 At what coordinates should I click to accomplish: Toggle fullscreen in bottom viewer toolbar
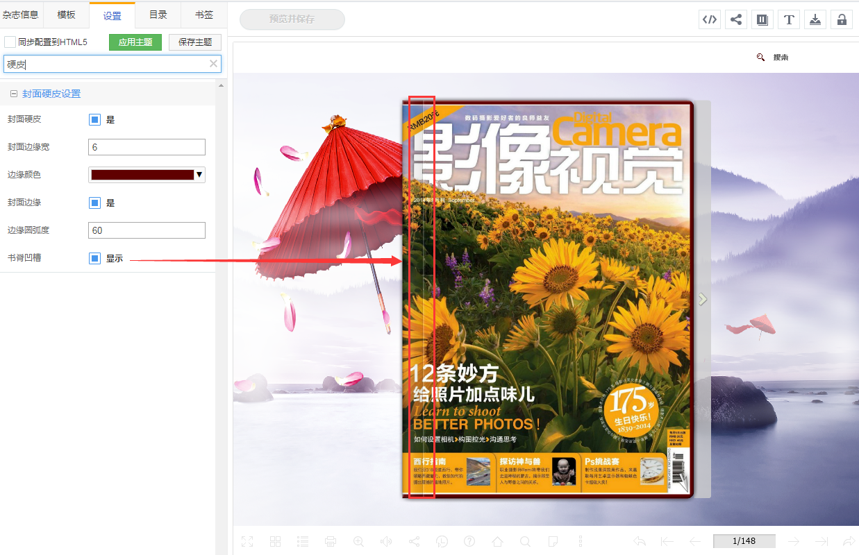pos(247,541)
